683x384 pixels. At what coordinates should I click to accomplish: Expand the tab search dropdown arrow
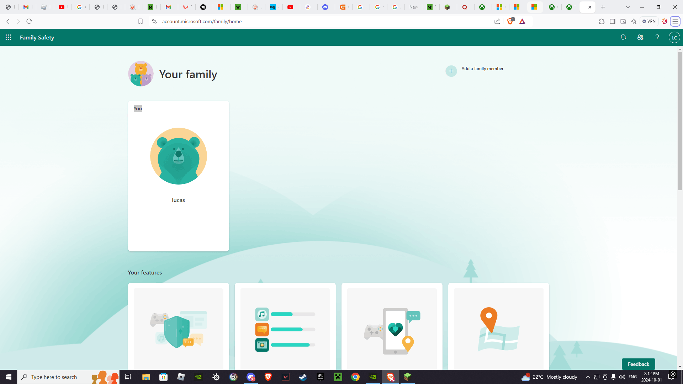click(x=628, y=7)
